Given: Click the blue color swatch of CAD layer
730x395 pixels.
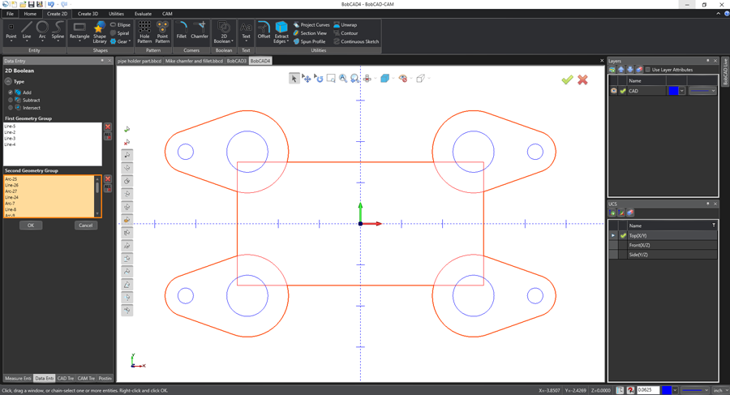Looking at the screenshot, I should tap(673, 91).
